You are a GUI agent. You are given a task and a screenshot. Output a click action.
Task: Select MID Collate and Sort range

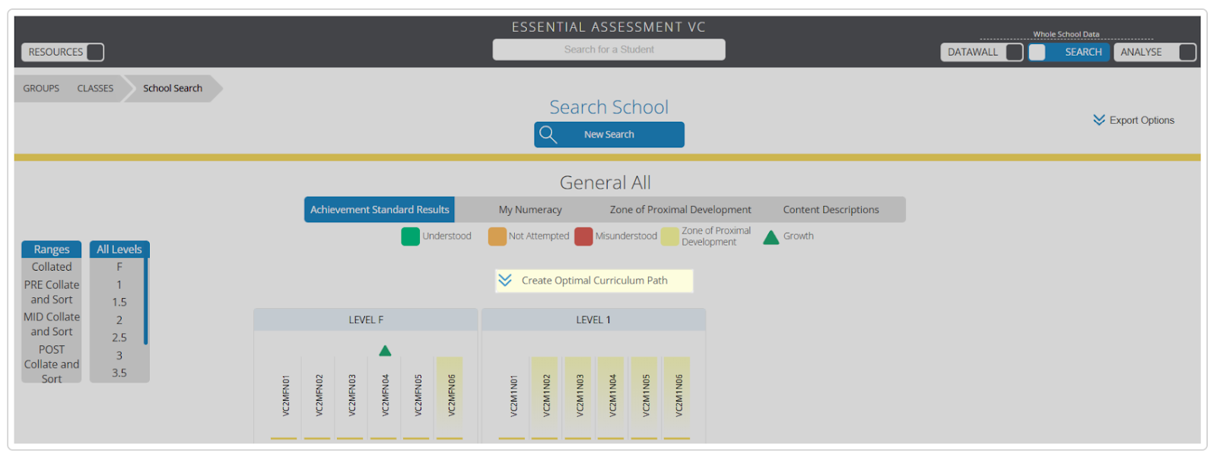click(x=52, y=324)
